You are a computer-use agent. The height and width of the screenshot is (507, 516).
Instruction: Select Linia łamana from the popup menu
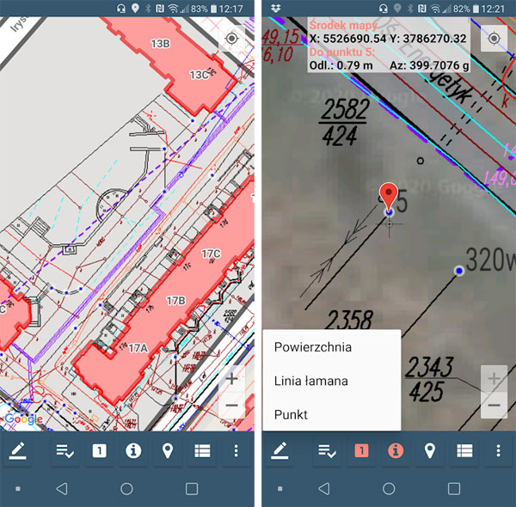(332, 381)
